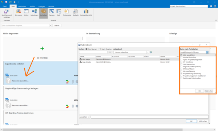
Task: Toggle the (Alle auswählen) option
Action: (x=181, y=55)
